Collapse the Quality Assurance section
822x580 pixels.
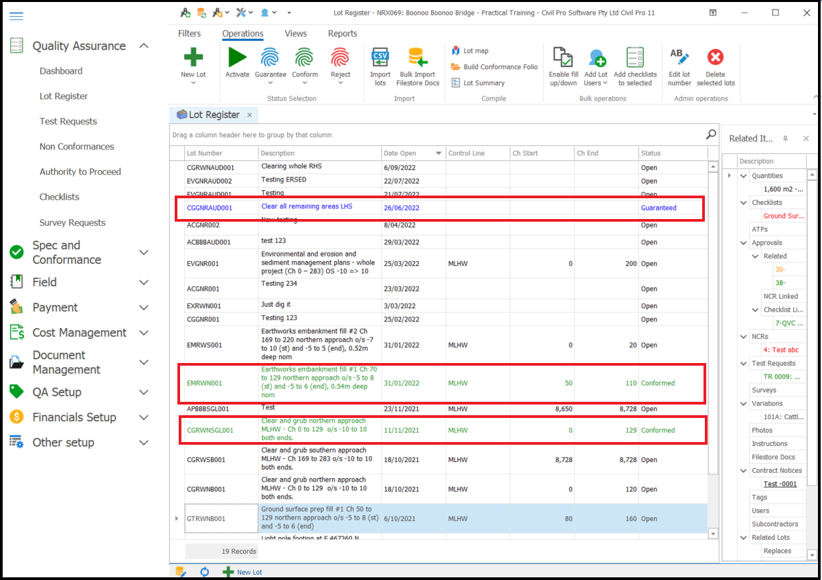[143, 46]
